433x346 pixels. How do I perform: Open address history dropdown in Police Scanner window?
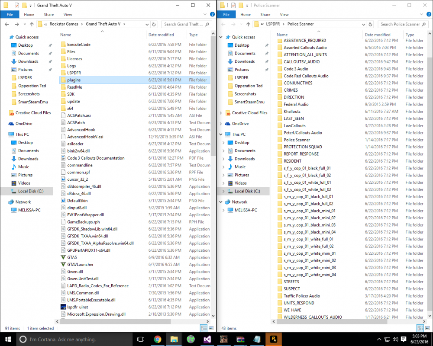pos(363,24)
